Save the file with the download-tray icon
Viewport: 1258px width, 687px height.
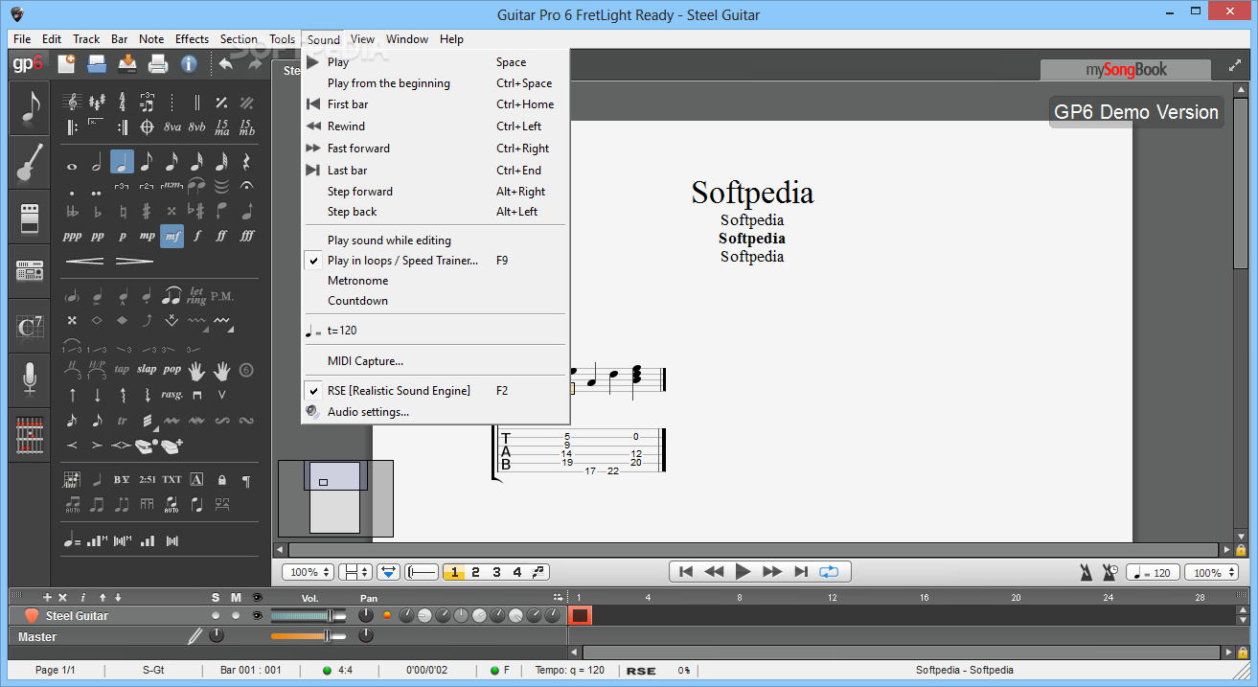(x=127, y=64)
